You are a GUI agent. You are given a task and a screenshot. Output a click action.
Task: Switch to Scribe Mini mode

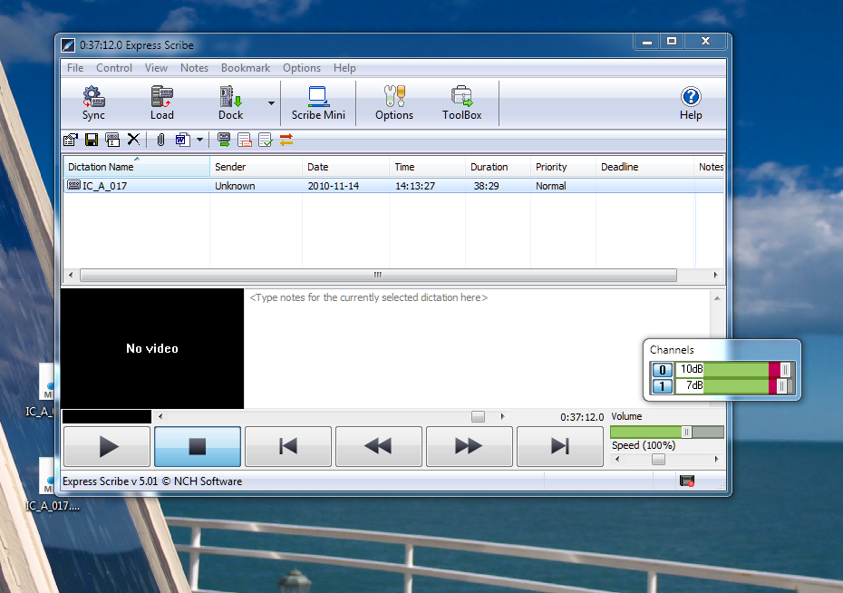[x=318, y=103]
